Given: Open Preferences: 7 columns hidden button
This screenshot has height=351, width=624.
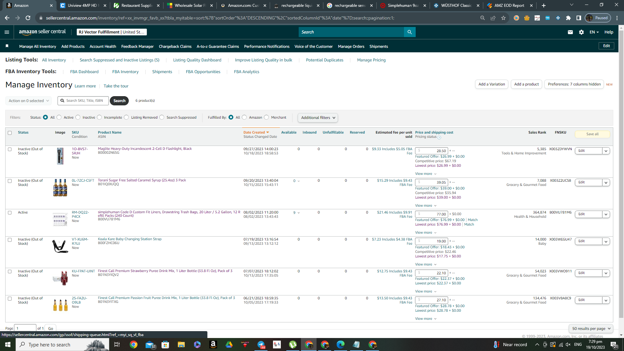Looking at the screenshot, I should point(574,84).
